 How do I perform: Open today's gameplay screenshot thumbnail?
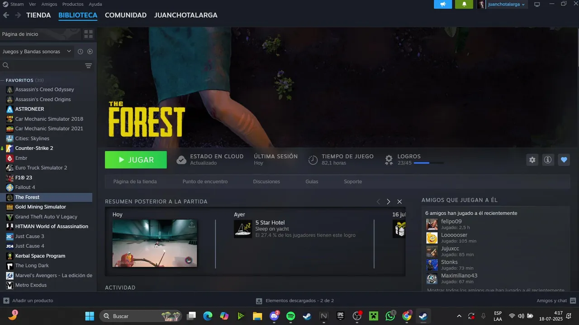click(x=155, y=243)
